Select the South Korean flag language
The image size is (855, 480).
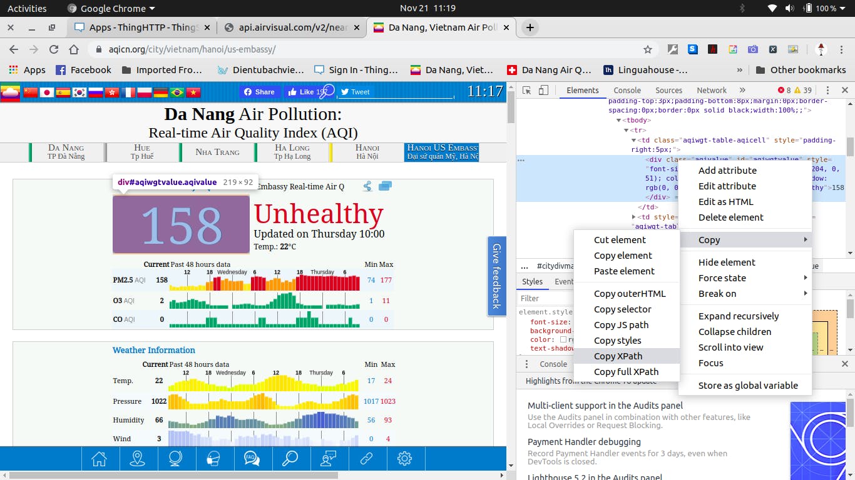pos(79,92)
